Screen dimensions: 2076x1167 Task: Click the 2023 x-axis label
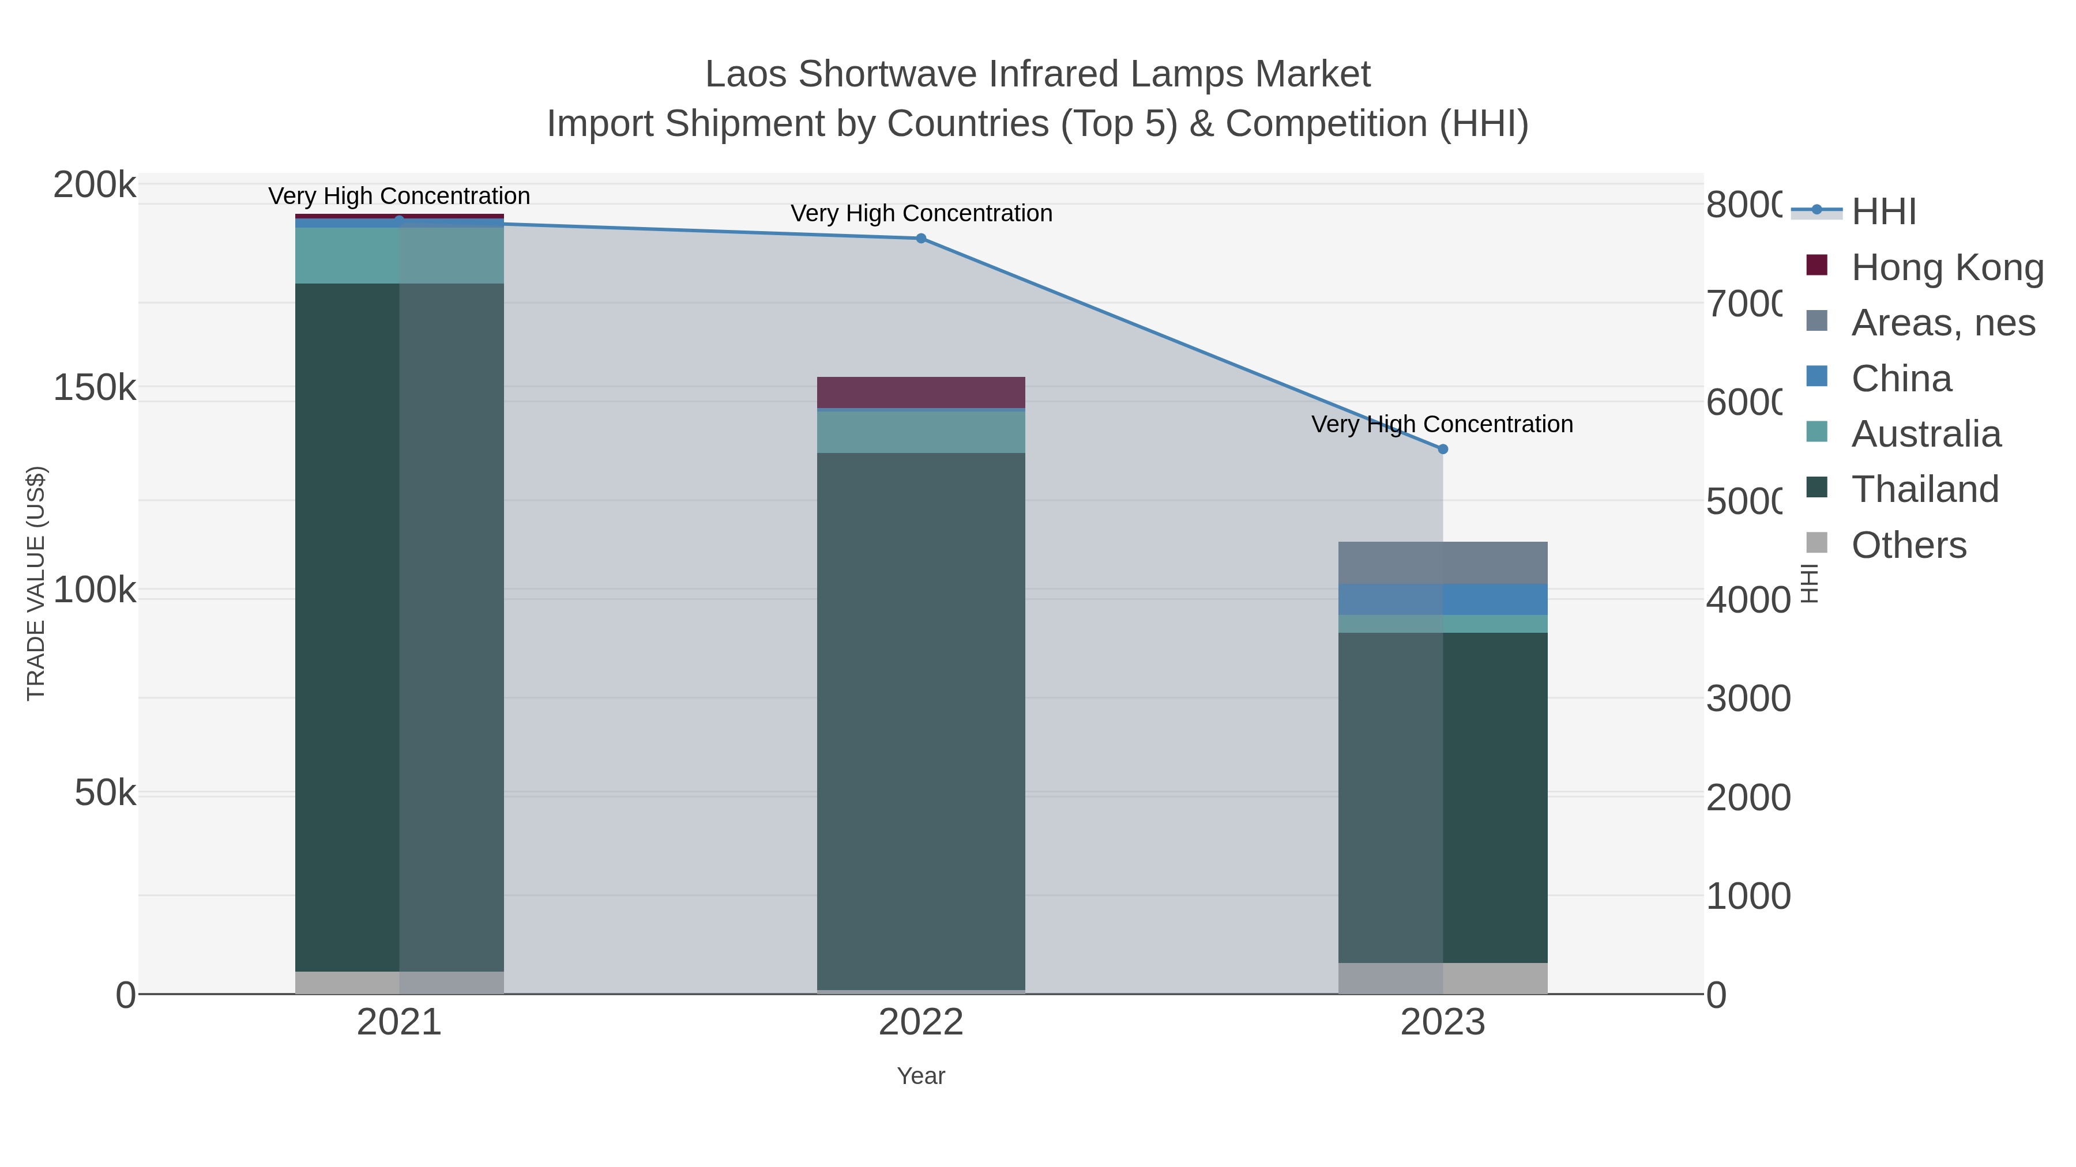(1443, 1023)
